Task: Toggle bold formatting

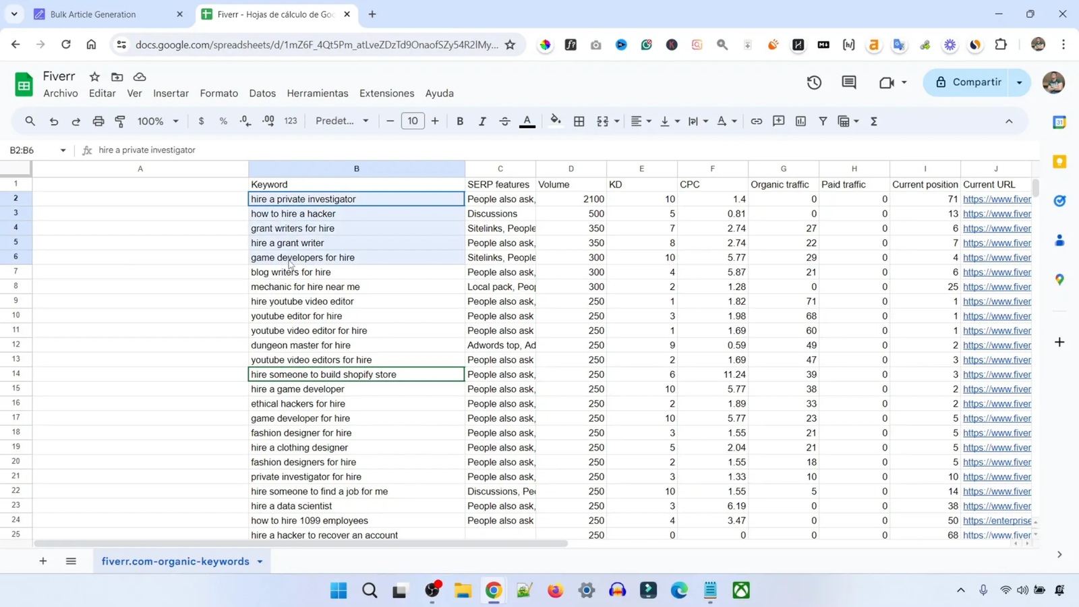Action: (460, 121)
